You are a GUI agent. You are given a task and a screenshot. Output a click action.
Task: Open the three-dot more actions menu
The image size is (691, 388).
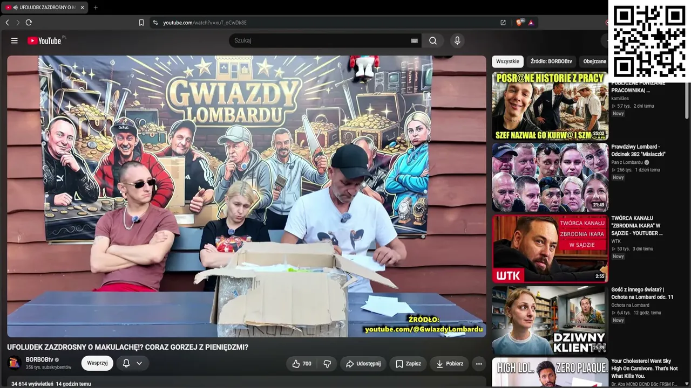479,364
